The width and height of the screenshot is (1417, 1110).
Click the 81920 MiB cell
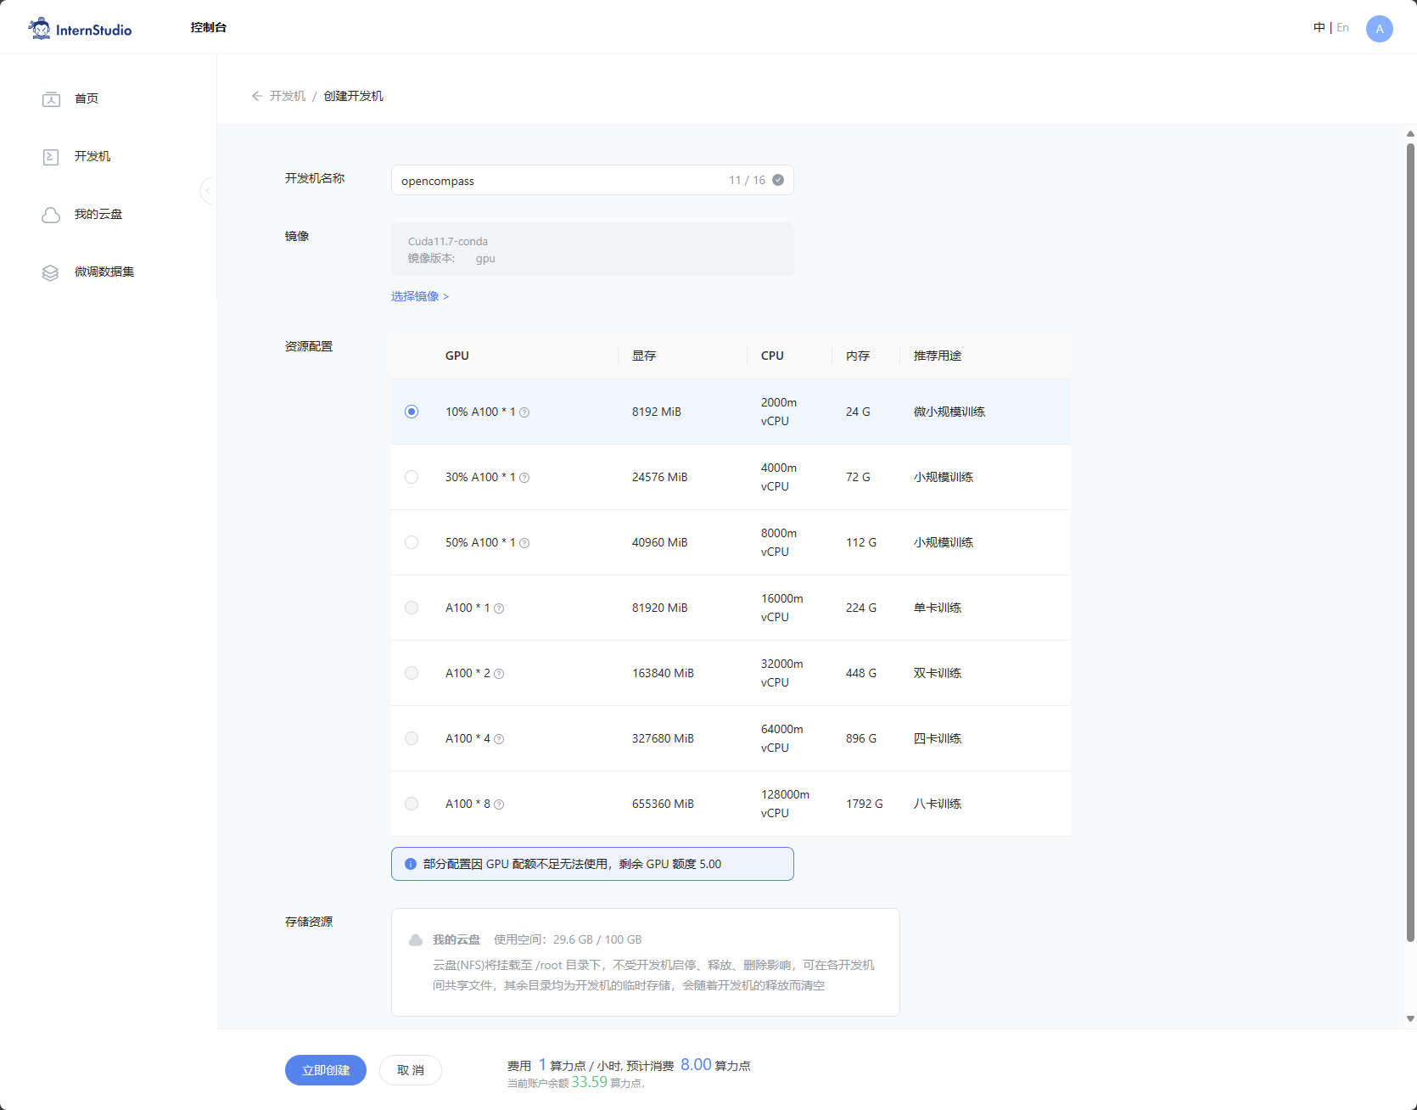coord(660,608)
